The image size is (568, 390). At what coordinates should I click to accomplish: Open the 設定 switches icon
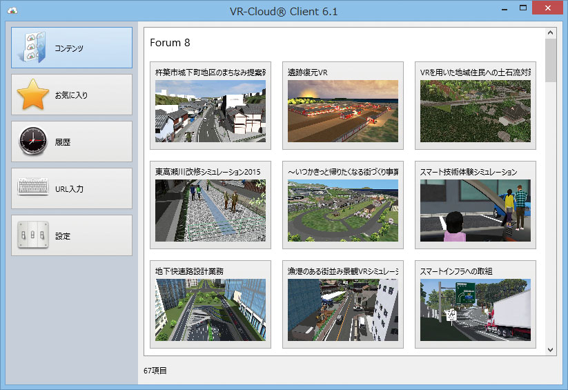[33, 235]
